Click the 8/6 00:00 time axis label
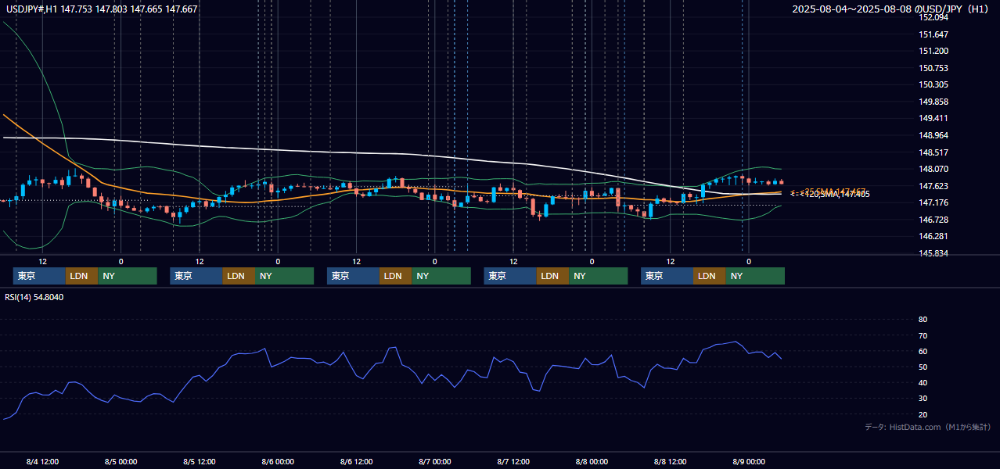 [x=278, y=462]
